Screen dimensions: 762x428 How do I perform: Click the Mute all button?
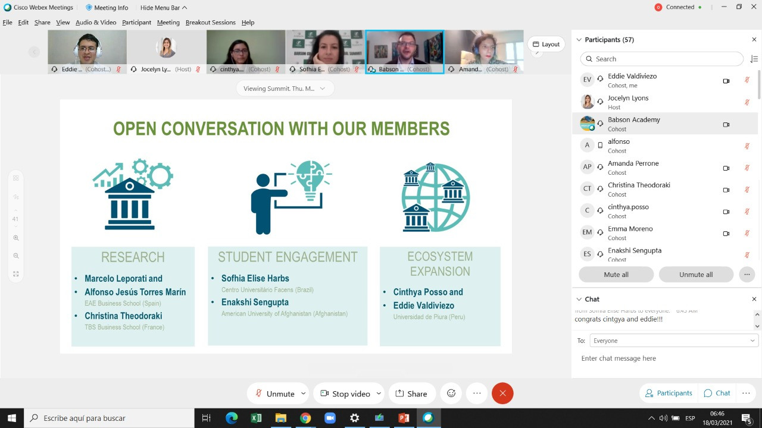click(616, 275)
